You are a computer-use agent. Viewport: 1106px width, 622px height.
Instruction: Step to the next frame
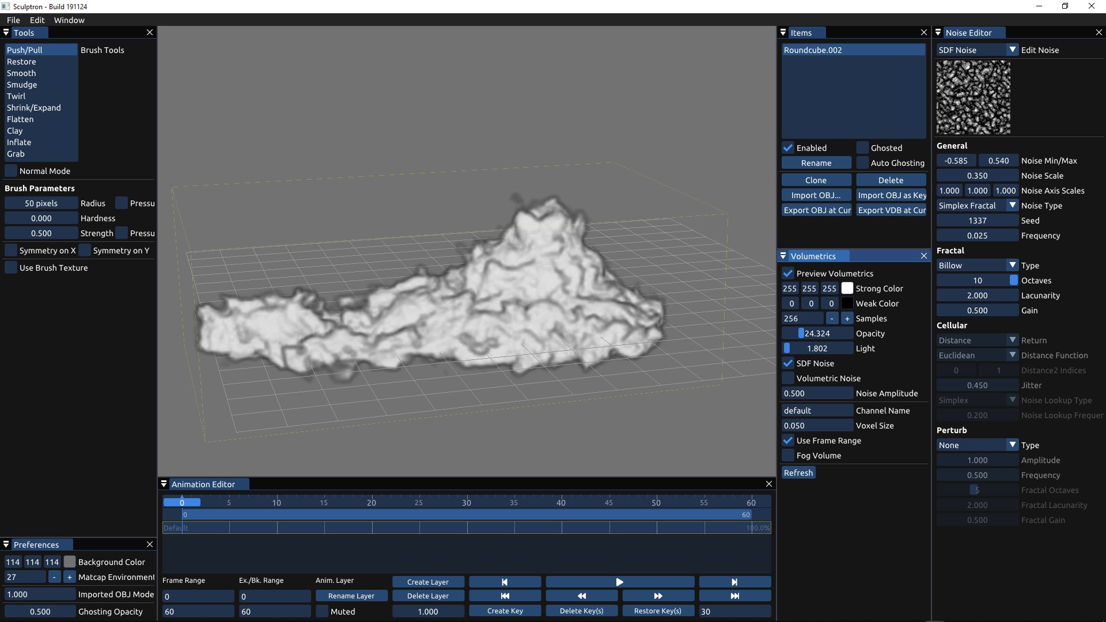pyautogui.click(x=734, y=582)
